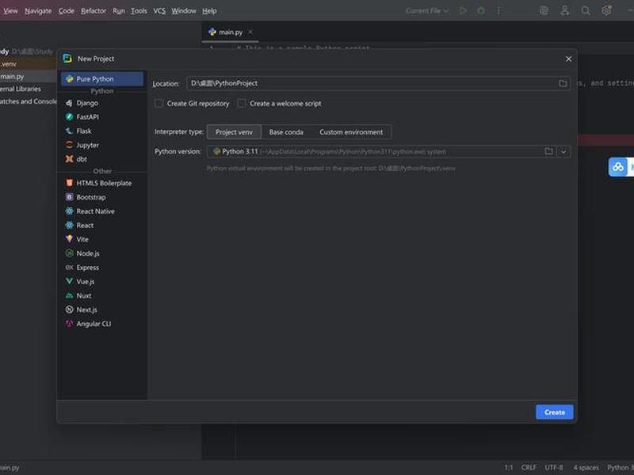Image resolution: width=634 pixels, height=475 pixels.
Task: Open more run actions menu
Action: (x=499, y=11)
